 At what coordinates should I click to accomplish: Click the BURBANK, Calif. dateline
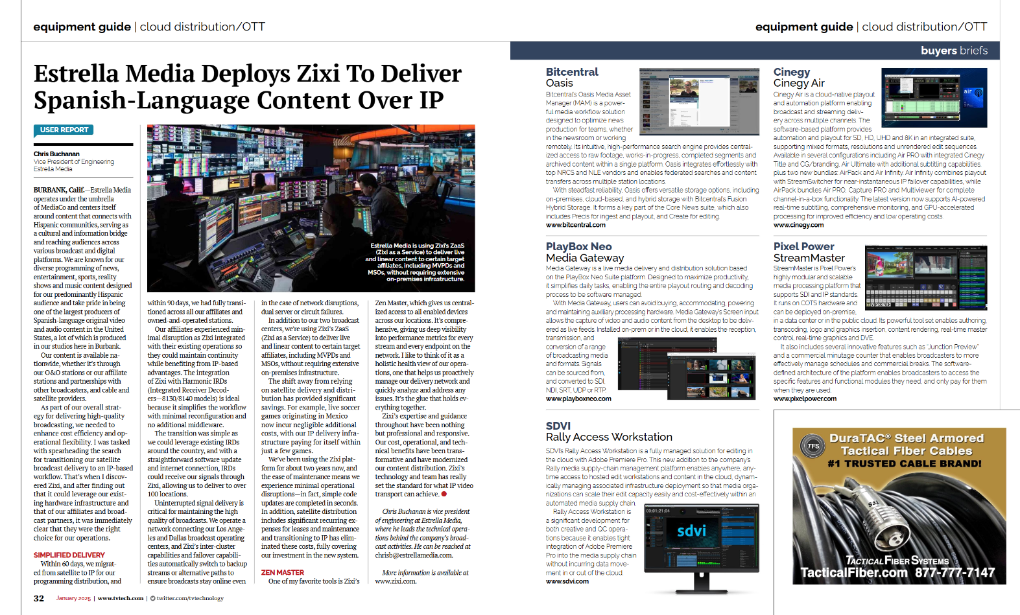coord(59,190)
